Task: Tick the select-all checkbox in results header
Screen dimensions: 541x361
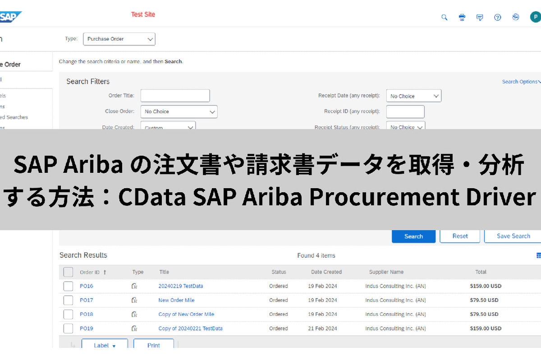Action: click(68, 272)
